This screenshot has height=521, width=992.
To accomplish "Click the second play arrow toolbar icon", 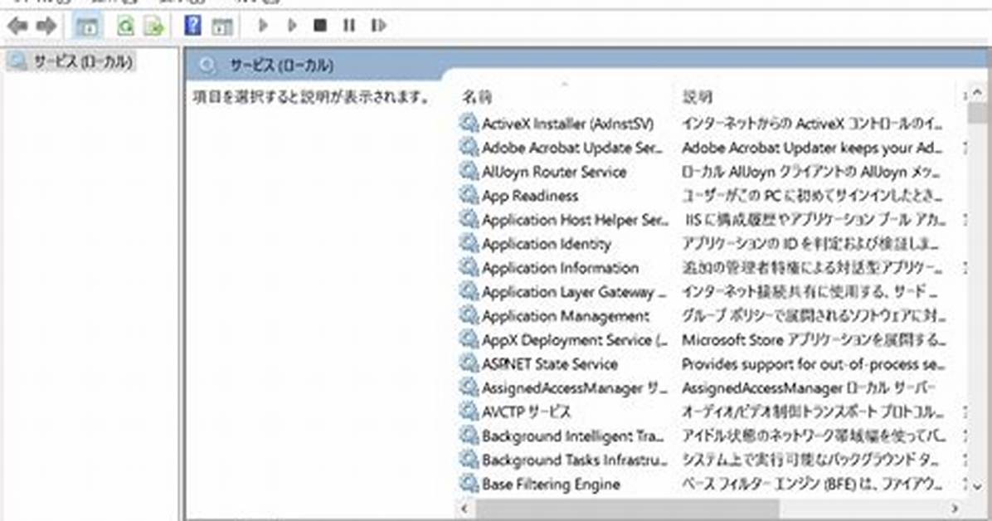I will [x=292, y=26].
